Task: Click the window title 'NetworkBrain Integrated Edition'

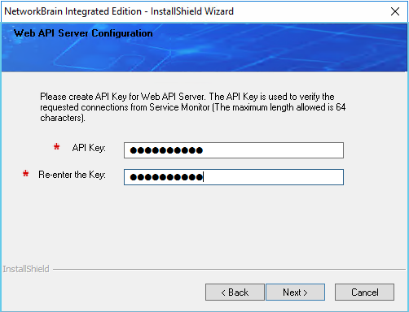Action: (x=73, y=11)
